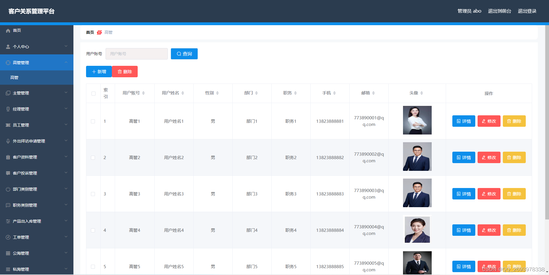This screenshot has height=275, width=549.
Task: Click 退出登录 in the top bar
Action: click(x=527, y=11)
